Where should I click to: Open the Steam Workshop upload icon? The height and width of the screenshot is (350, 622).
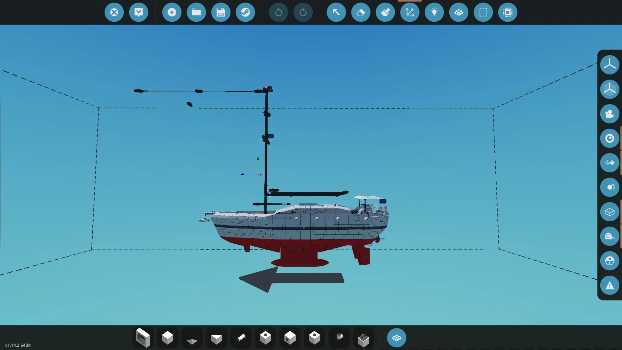tap(245, 12)
